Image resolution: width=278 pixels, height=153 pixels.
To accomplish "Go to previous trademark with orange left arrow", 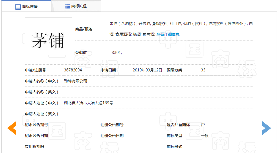I will tap(12, 128).
